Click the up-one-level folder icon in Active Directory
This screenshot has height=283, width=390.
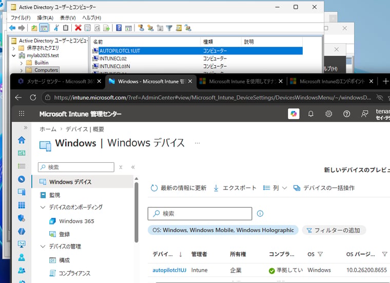(x=34, y=28)
